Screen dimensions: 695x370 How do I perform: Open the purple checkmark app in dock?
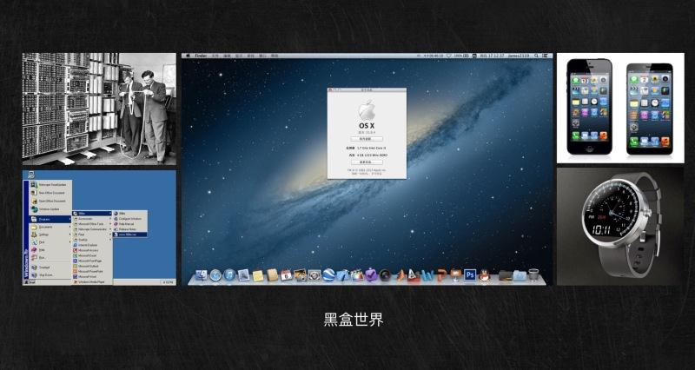coord(371,274)
